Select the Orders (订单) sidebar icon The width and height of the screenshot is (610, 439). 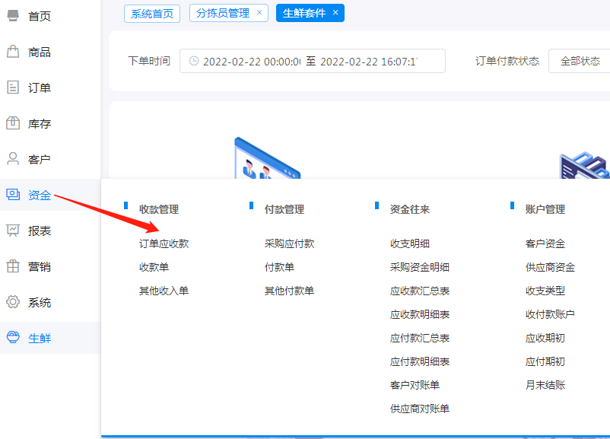coord(13,87)
